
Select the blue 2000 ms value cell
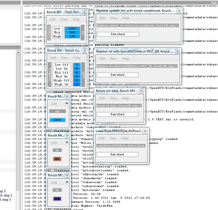point(57,120)
